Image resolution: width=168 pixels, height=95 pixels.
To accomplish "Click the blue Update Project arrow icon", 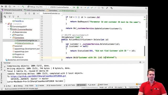I will coord(88,8).
